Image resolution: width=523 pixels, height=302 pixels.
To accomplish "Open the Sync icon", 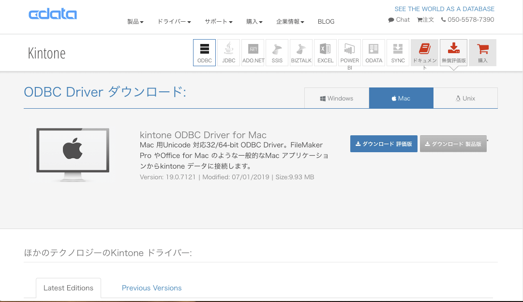I will click(398, 53).
